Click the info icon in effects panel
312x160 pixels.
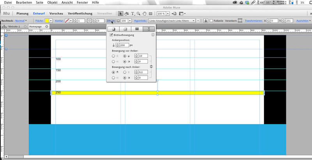(x=153, y=35)
